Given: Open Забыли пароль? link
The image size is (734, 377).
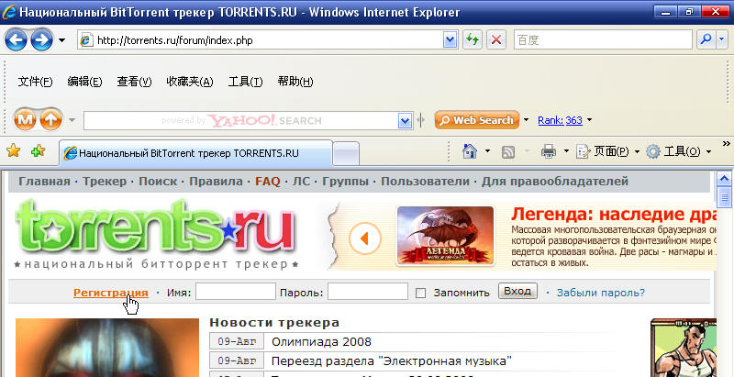Looking at the screenshot, I should coord(601,293).
